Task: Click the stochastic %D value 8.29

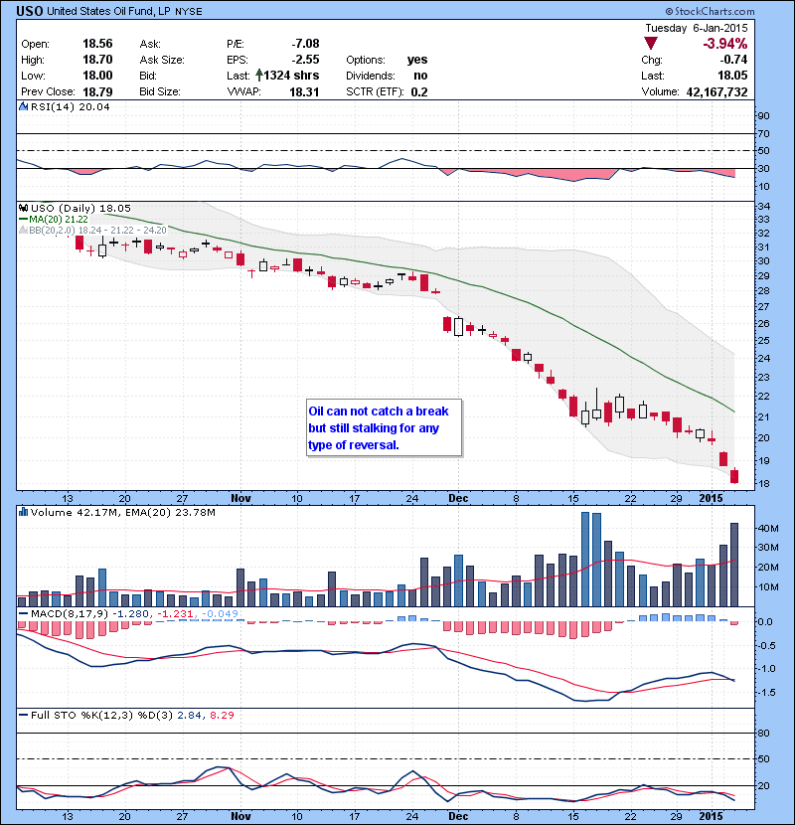Action: pyautogui.click(x=222, y=715)
